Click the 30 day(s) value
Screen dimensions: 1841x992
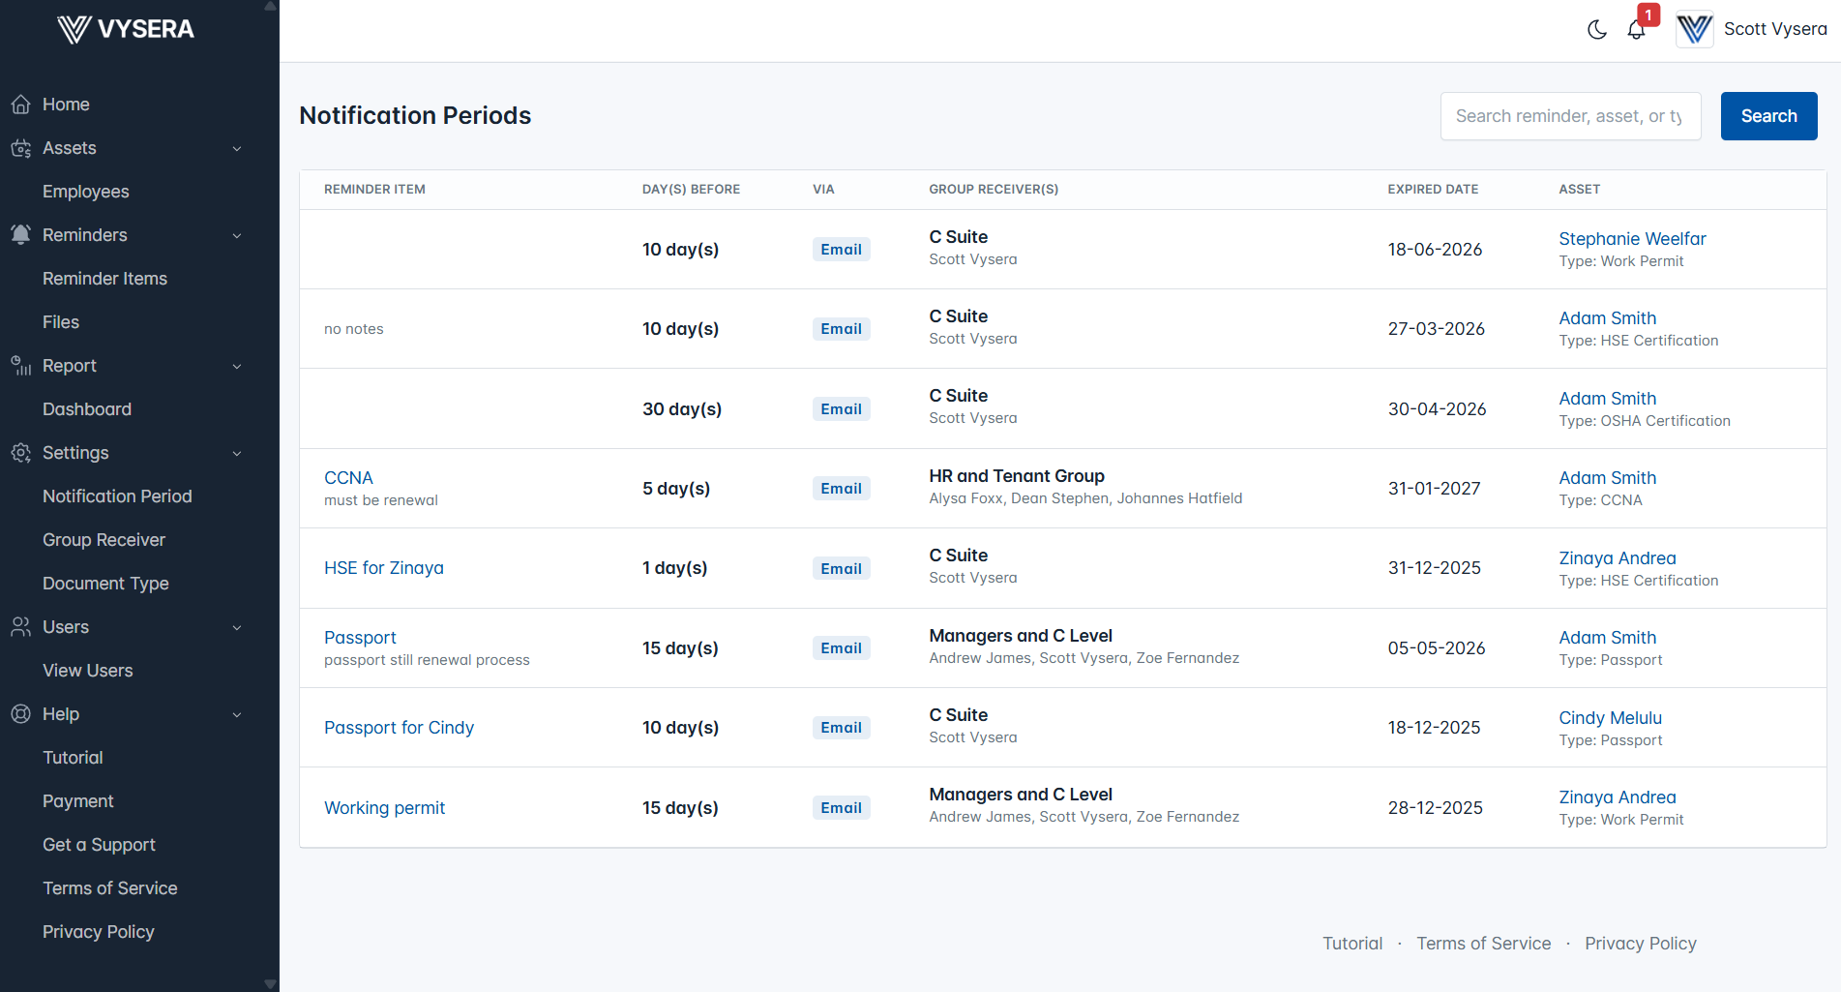coord(682,409)
